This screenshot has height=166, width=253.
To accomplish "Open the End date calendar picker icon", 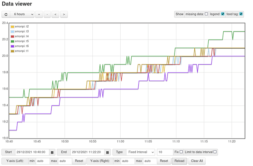I will (108, 152).
